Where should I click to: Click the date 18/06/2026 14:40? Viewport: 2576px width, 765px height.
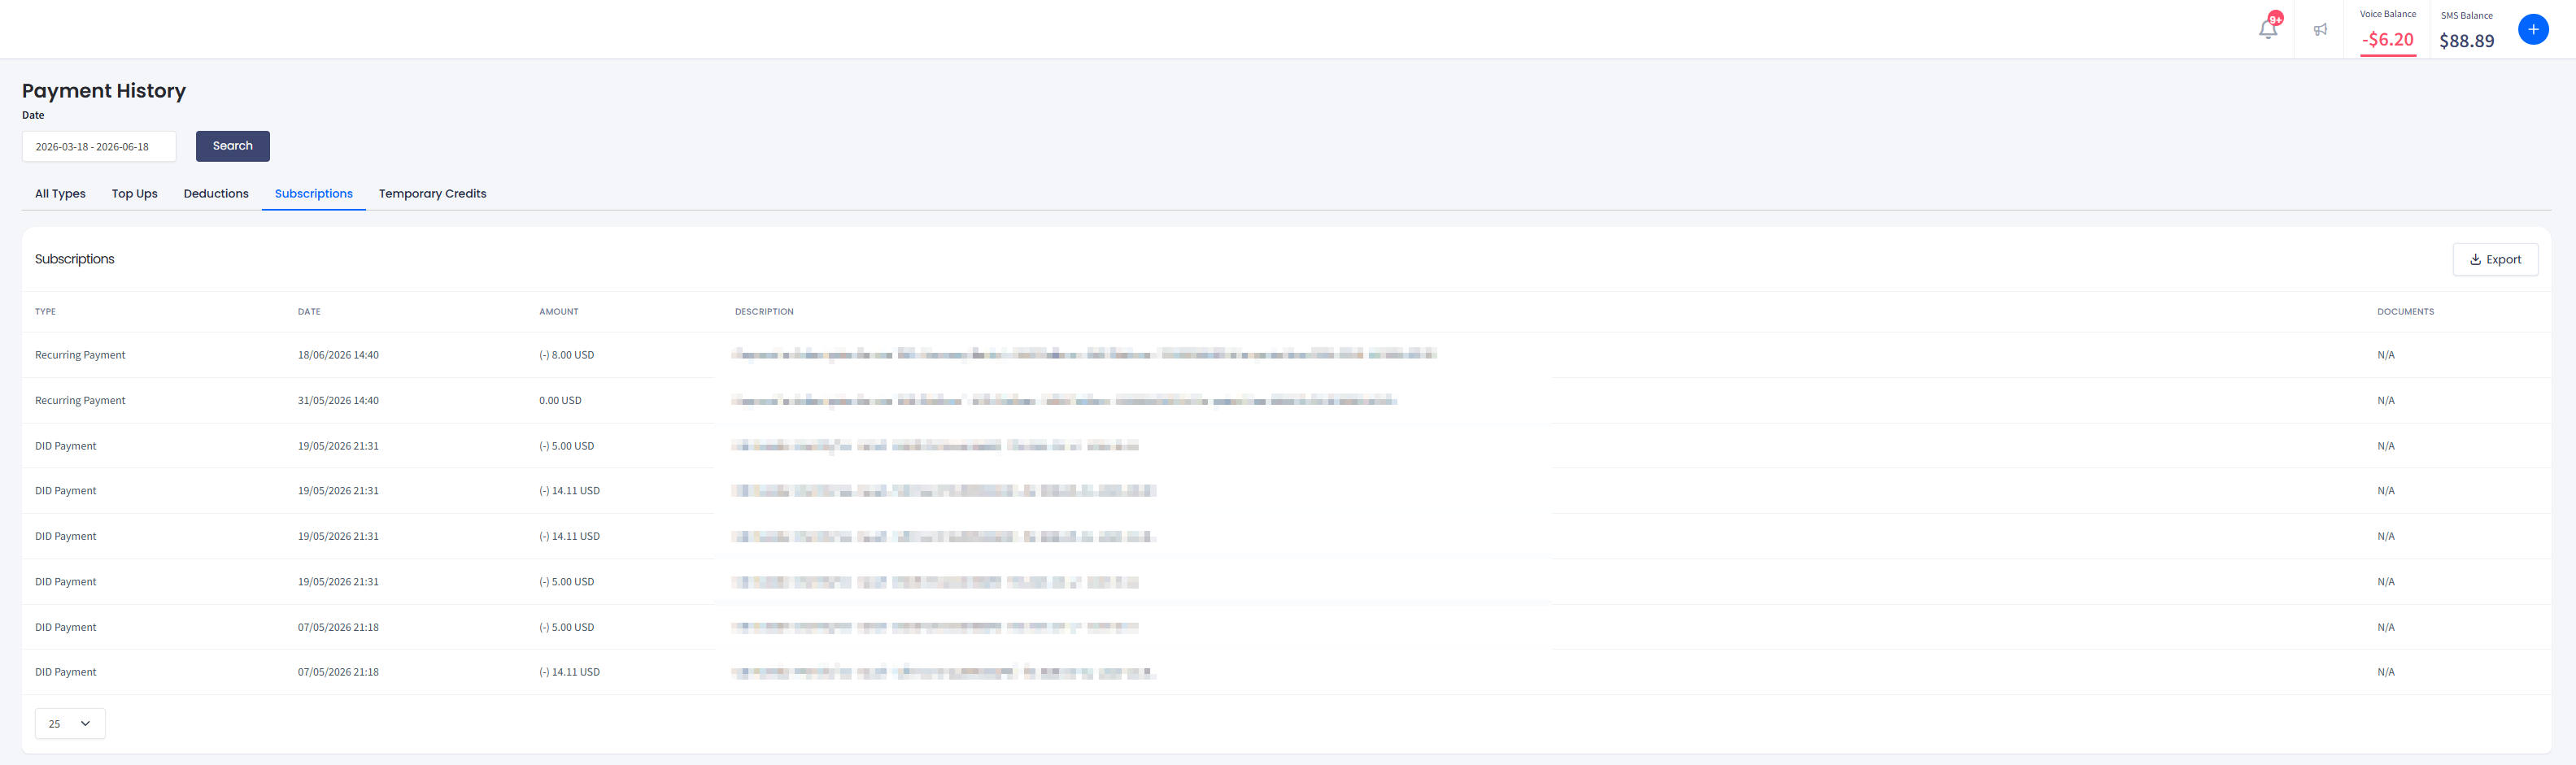tap(338, 355)
